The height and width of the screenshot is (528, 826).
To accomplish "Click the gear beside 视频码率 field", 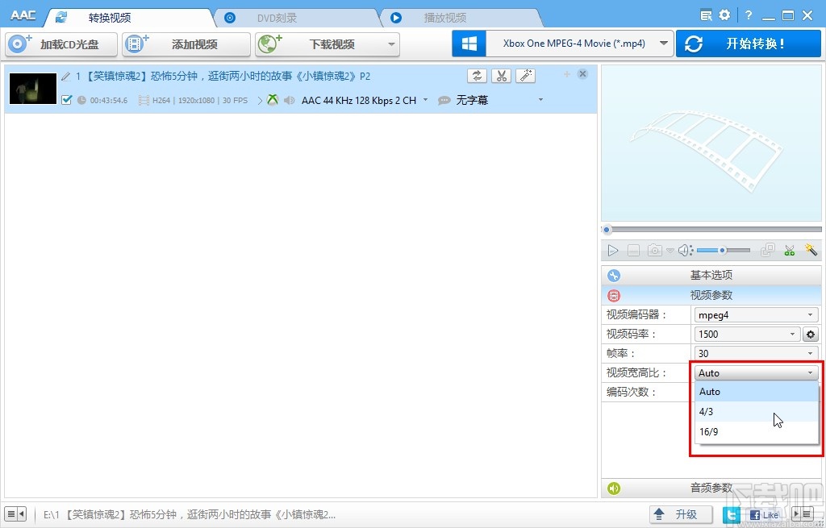I will point(810,335).
